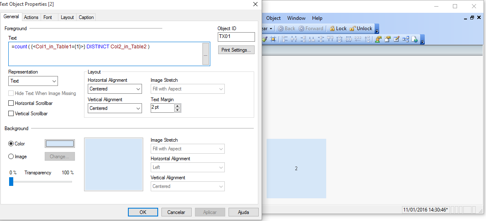This screenshot has width=486, height=221.
Task: Click the Unlock selections toolbar icon
Action: coord(361,29)
